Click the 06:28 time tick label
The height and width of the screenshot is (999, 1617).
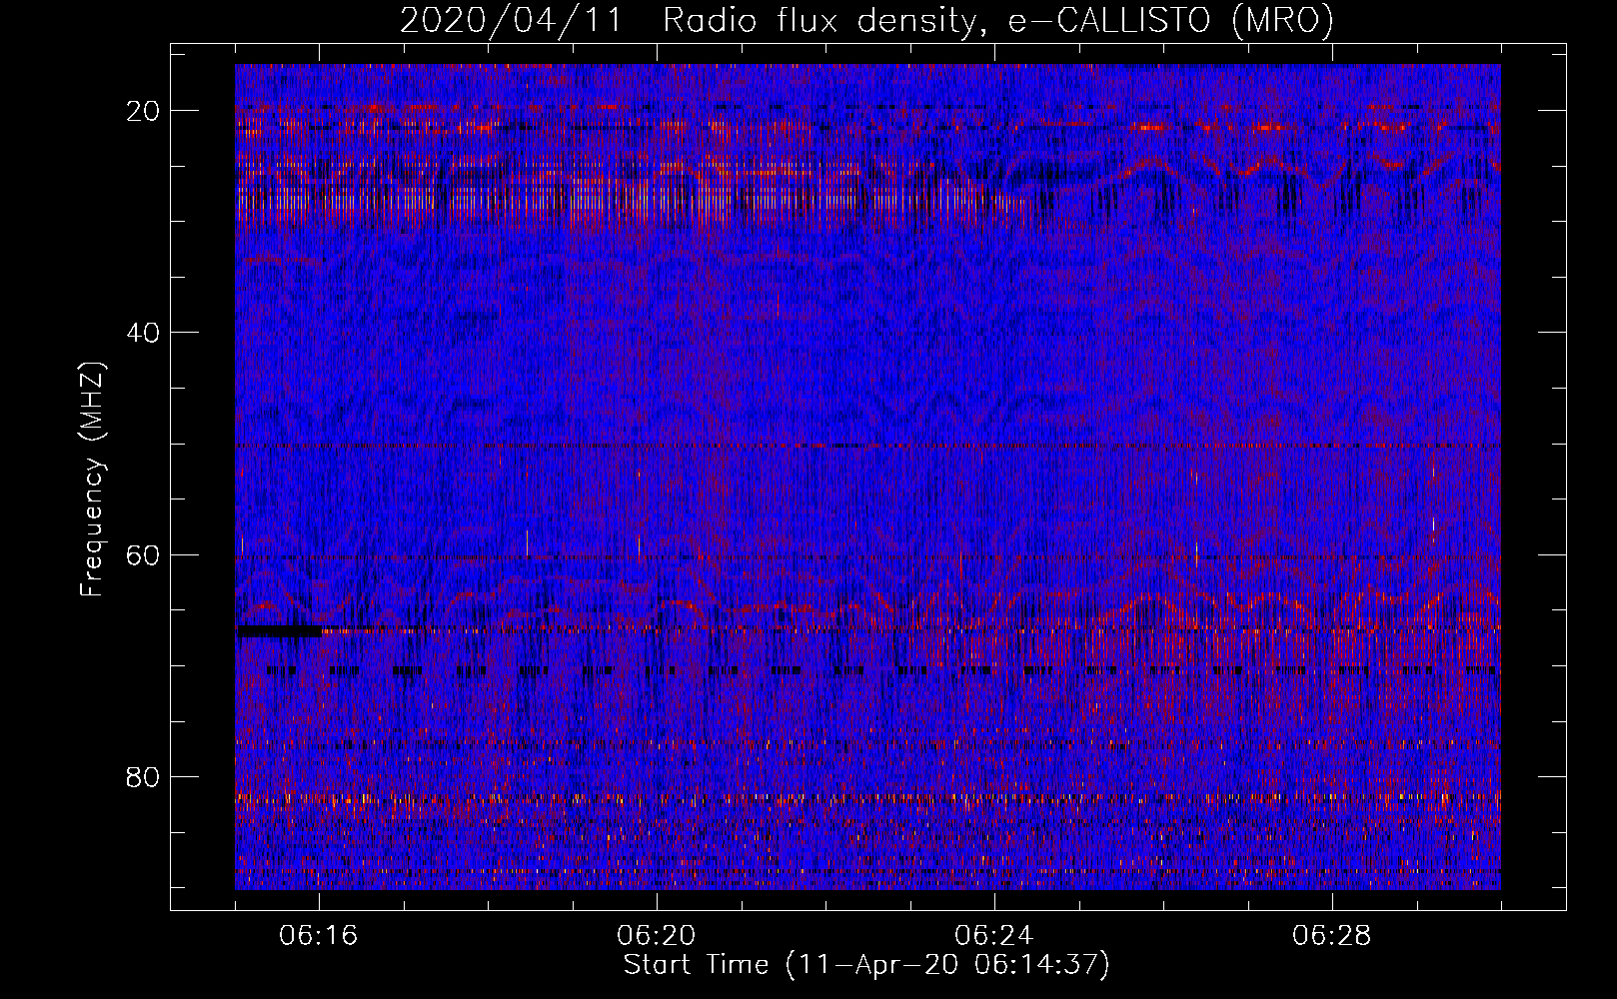[1332, 936]
